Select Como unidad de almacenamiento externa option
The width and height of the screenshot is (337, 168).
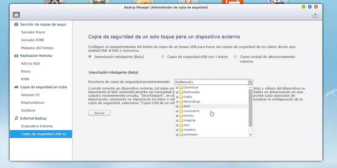pos(235,57)
